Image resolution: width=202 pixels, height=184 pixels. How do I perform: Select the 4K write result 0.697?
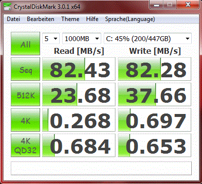[155, 120]
